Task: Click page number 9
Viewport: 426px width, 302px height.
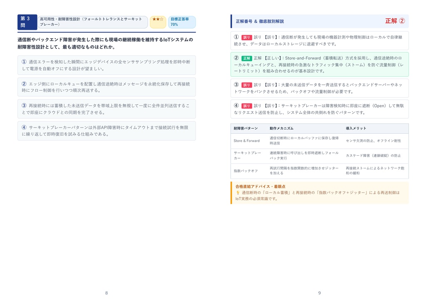Action: pyautogui.click(x=319, y=293)
